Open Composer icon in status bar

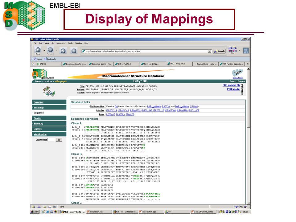[44, 207]
